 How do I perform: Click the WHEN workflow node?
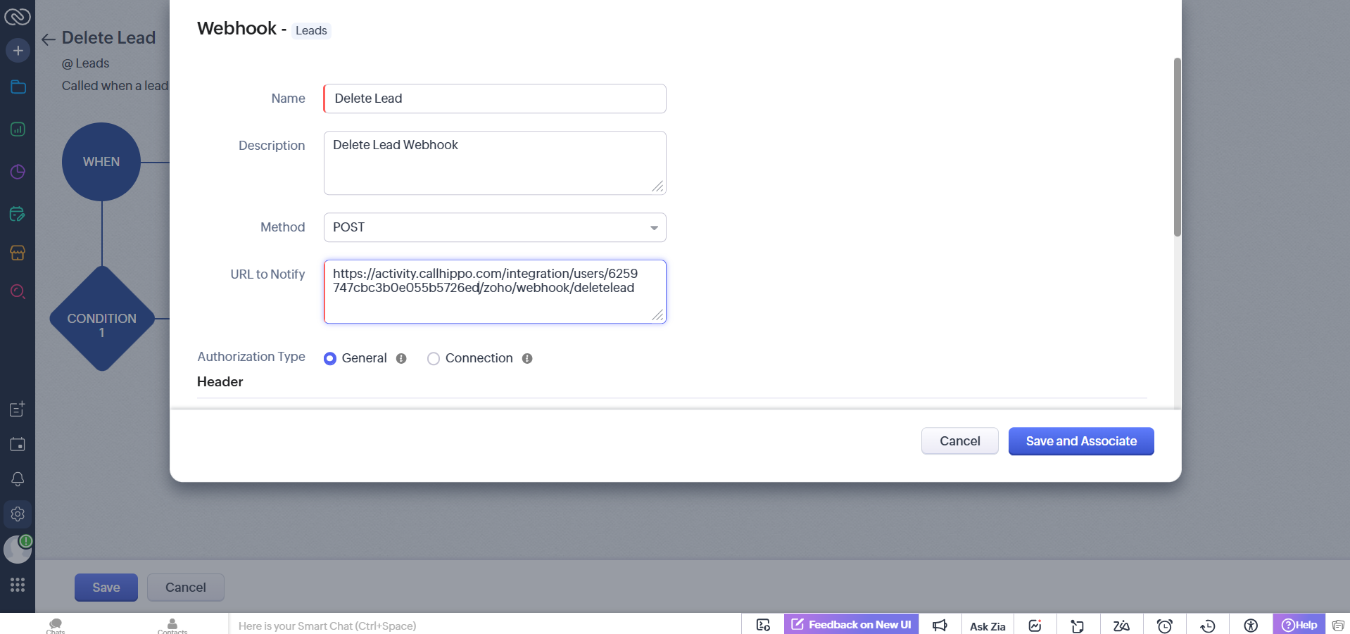[x=101, y=162]
